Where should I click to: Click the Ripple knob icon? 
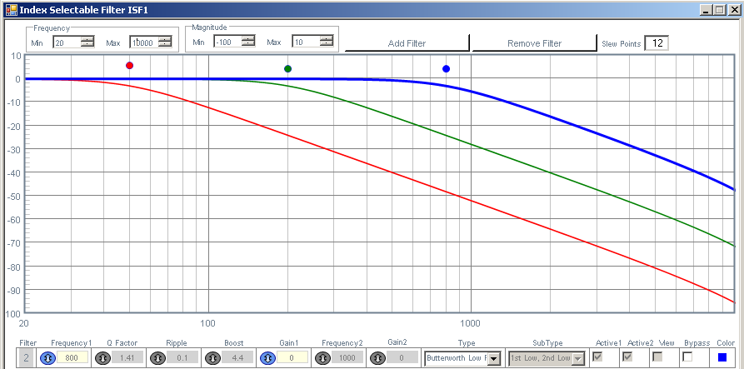pyautogui.click(x=157, y=358)
